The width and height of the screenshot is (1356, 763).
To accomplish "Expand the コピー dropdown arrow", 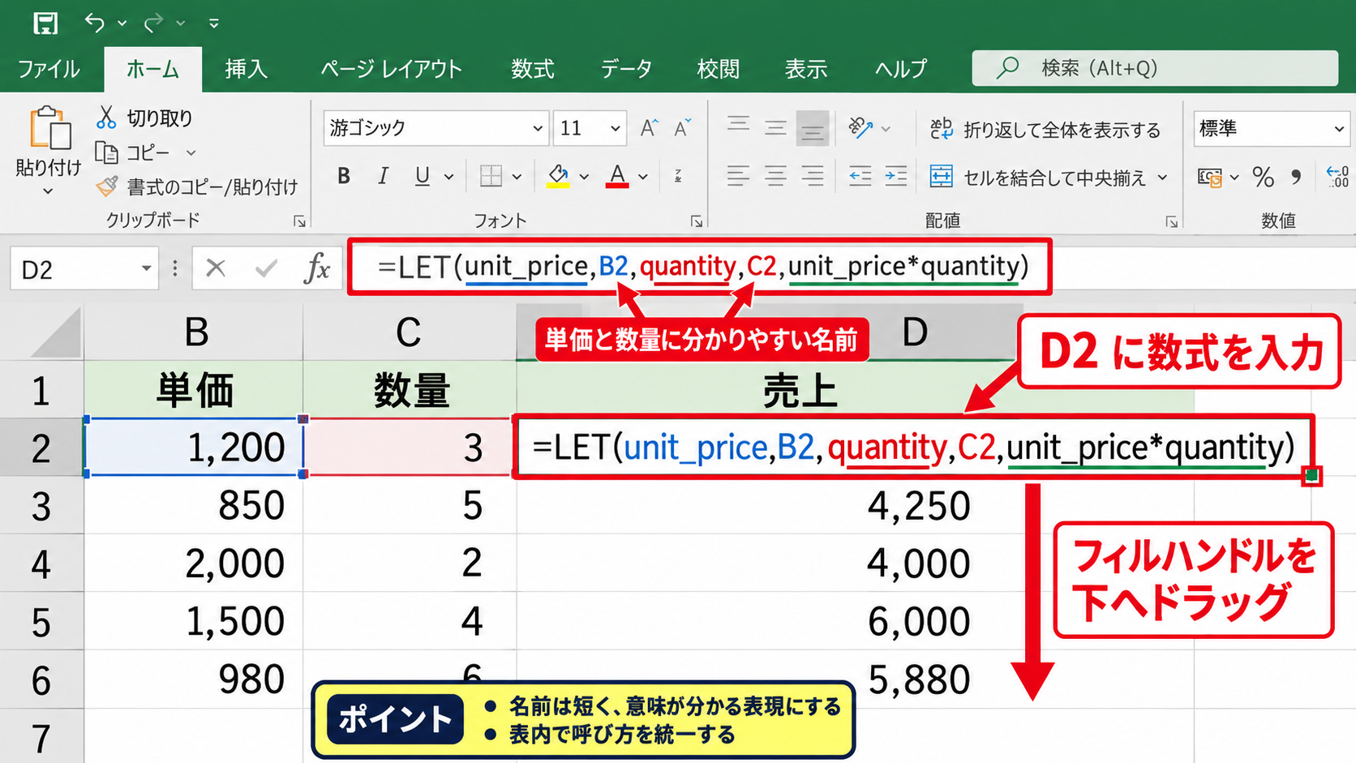I will pos(191,152).
